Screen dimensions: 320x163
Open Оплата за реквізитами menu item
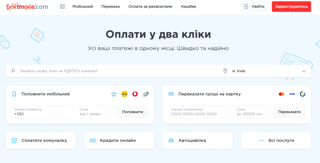tap(150, 7)
